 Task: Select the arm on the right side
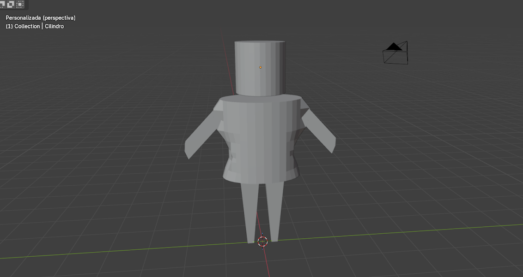tap(320, 134)
